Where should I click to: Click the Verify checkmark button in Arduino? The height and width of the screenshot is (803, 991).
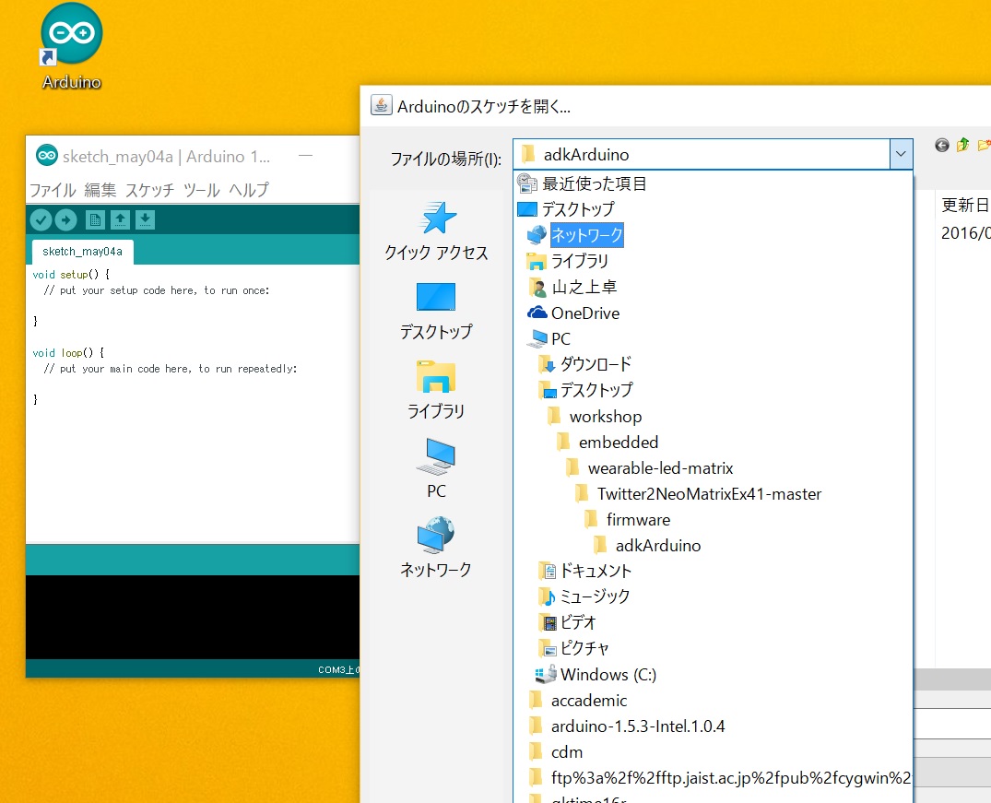click(41, 219)
